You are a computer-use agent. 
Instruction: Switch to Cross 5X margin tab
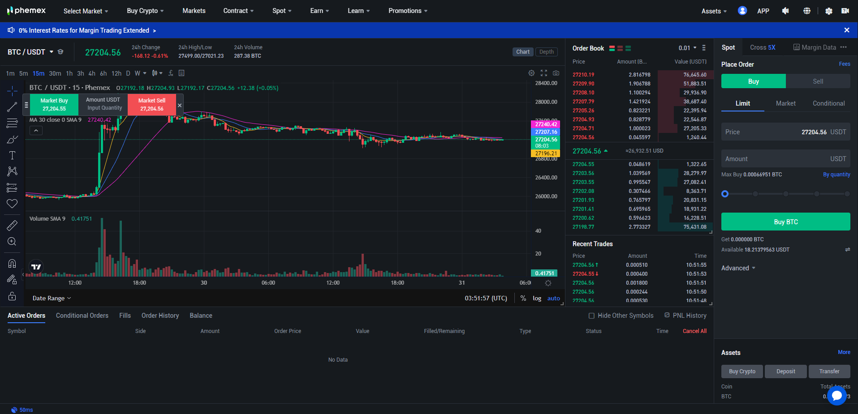click(x=763, y=47)
